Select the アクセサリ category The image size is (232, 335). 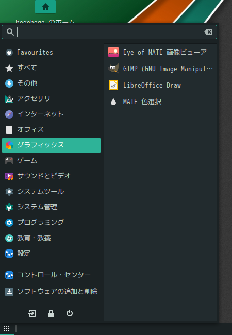point(51,99)
